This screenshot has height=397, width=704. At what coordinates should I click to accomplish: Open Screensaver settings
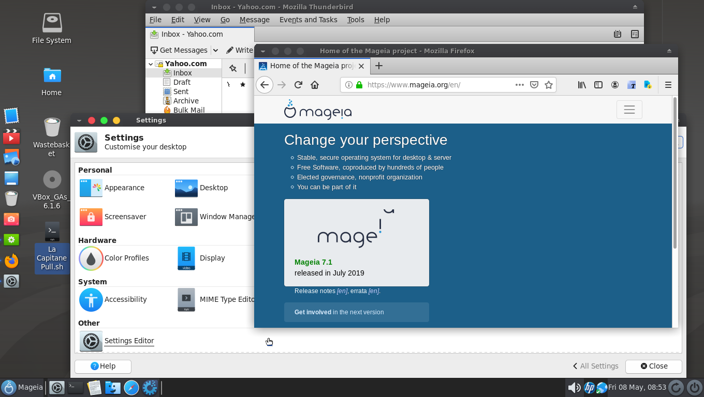pos(113,217)
